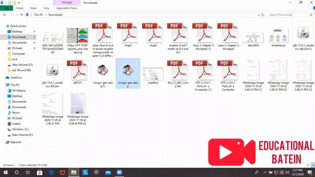This screenshot has width=315, height=177.
Task: Open the volume control in system tray
Action: click(x=287, y=173)
